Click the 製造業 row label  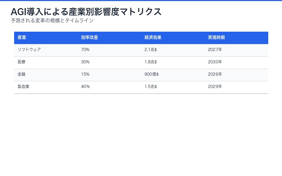pyautogui.click(x=23, y=87)
